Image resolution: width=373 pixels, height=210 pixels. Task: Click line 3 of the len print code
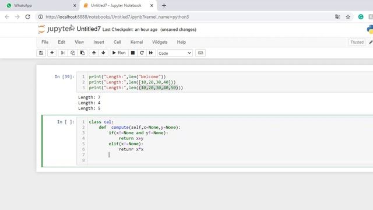(136, 87)
